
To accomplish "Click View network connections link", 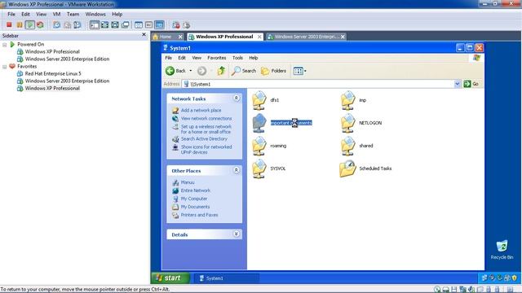I will pos(206,119).
